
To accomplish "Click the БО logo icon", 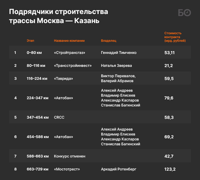I will click(x=184, y=13).
